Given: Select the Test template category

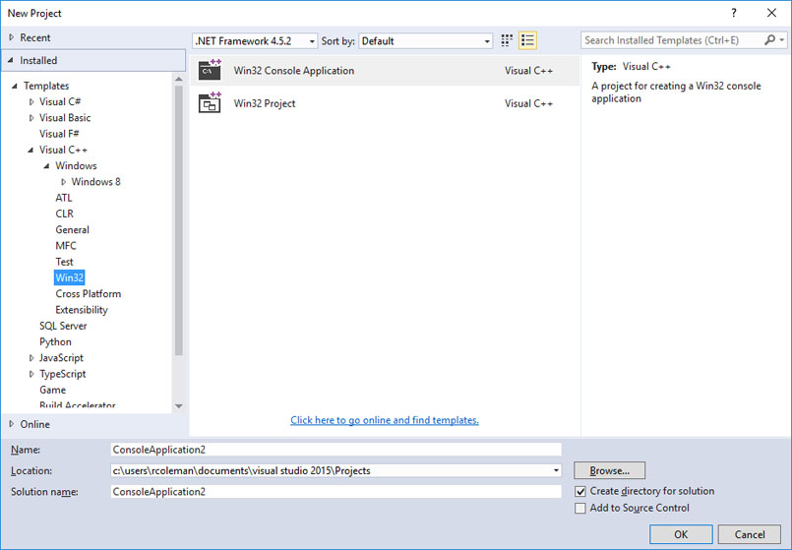Looking at the screenshot, I should click(64, 262).
